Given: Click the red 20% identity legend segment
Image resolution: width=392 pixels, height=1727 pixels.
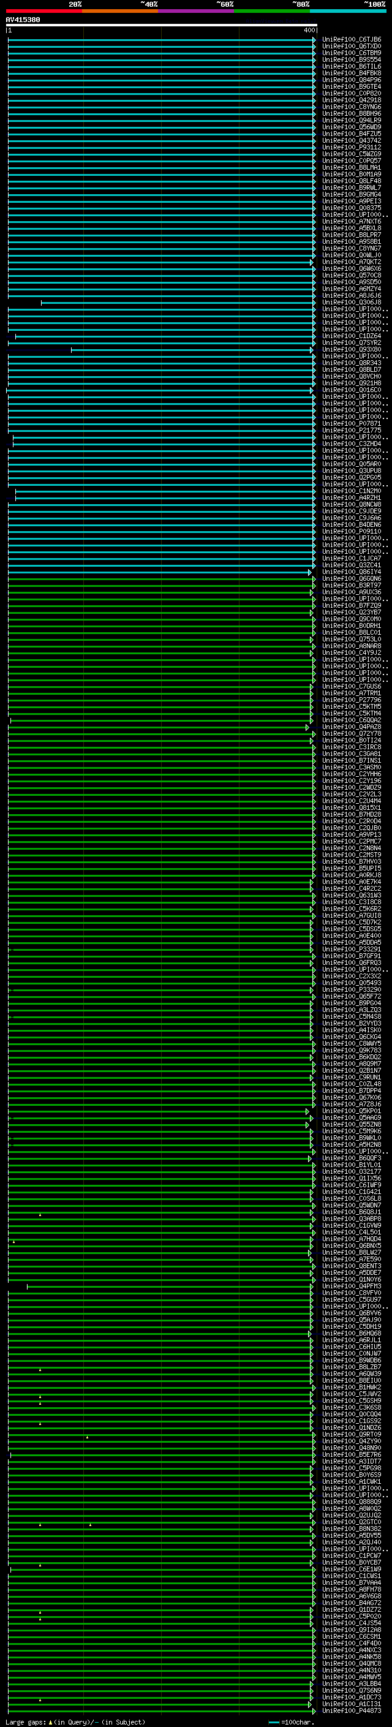Looking at the screenshot, I should pos(43,11).
